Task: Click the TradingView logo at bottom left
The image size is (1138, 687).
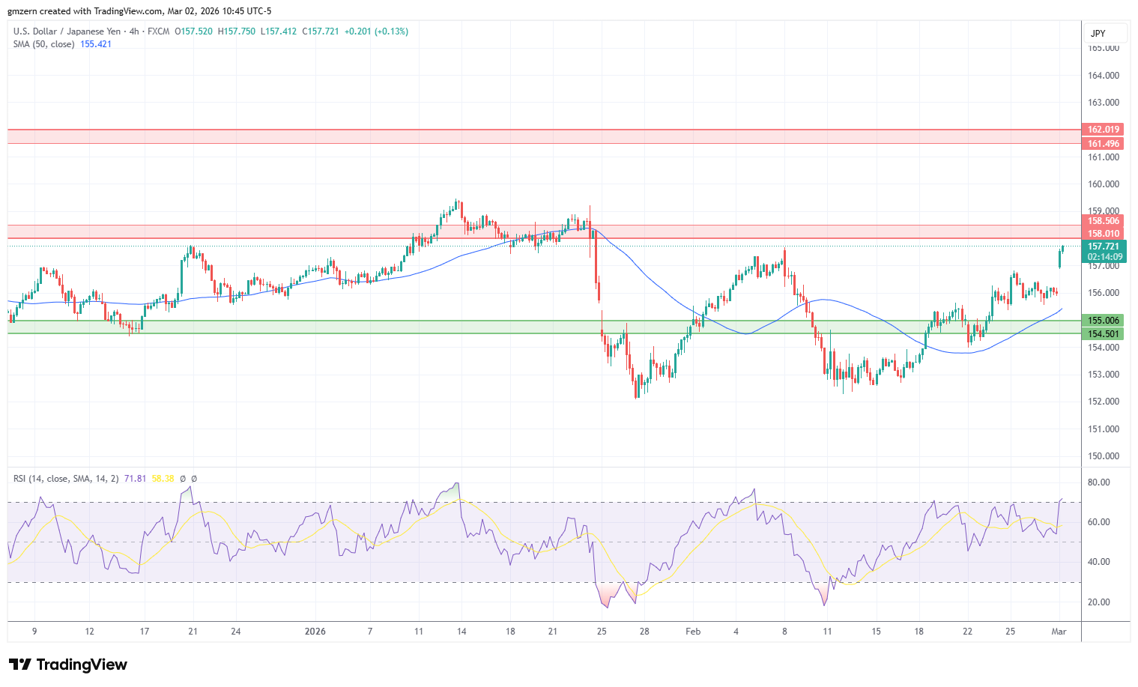Action: point(68,665)
